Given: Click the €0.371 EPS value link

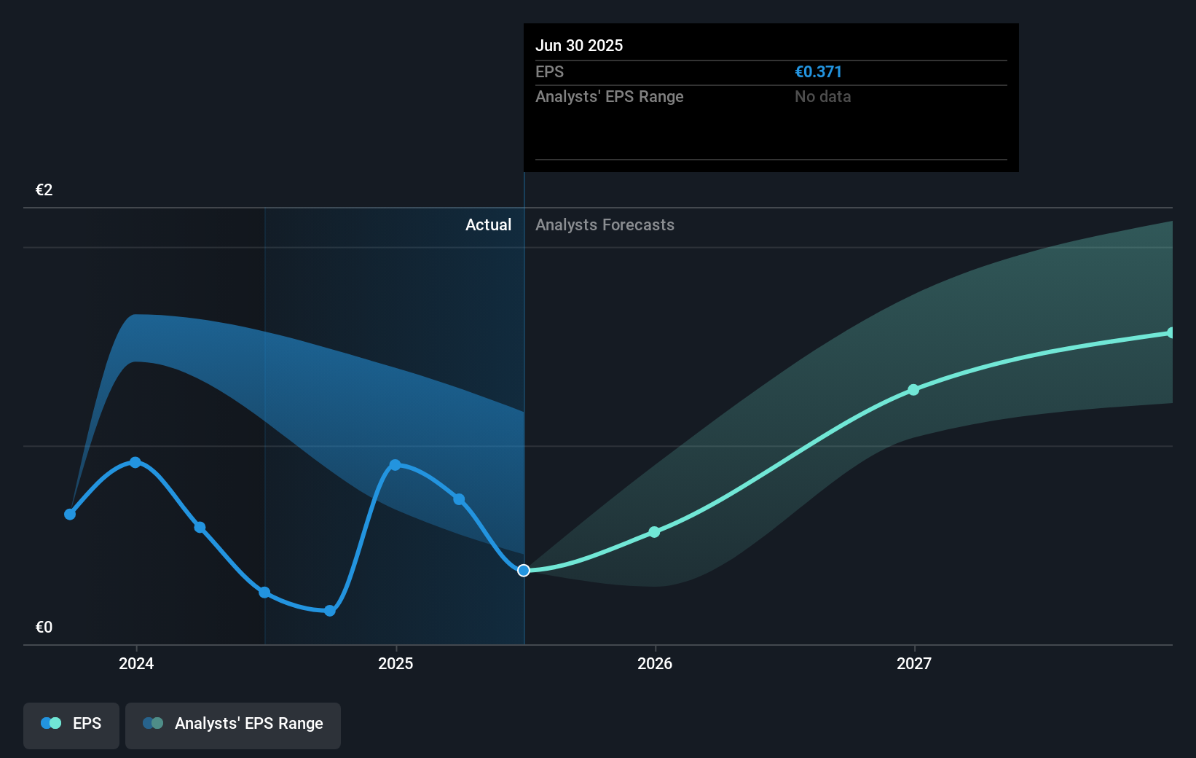Looking at the screenshot, I should pyautogui.click(x=817, y=71).
